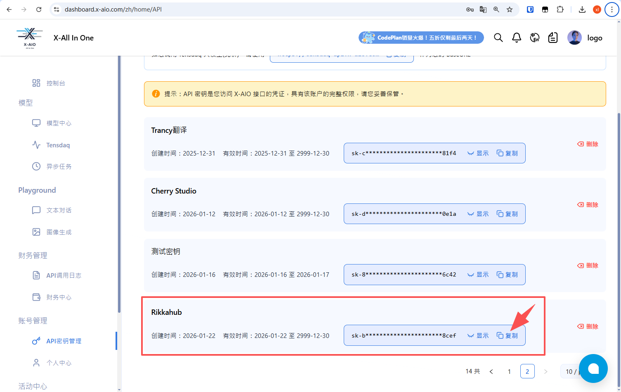The image size is (621, 392).
Task: Open 控制台 in the sidebar
Action: point(49,83)
